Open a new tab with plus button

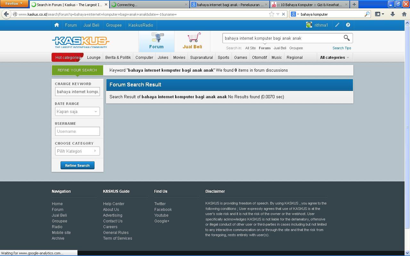click(354, 4)
